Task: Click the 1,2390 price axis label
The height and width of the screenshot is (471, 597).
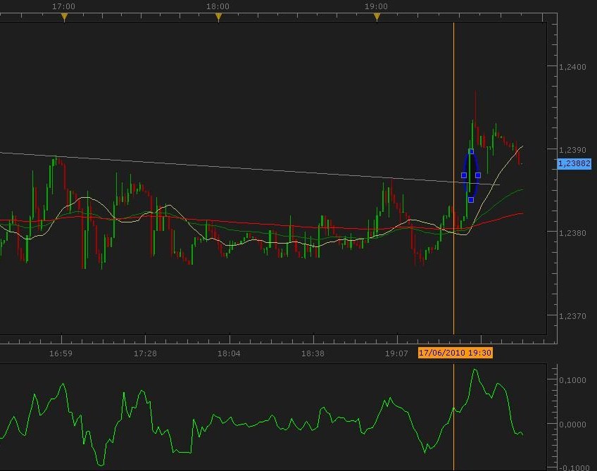Action: [x=572, y=150]
